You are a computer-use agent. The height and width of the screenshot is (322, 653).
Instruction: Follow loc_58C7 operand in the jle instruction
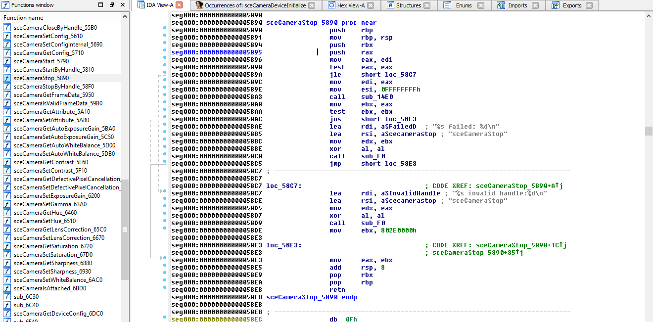tap(401, 75)
